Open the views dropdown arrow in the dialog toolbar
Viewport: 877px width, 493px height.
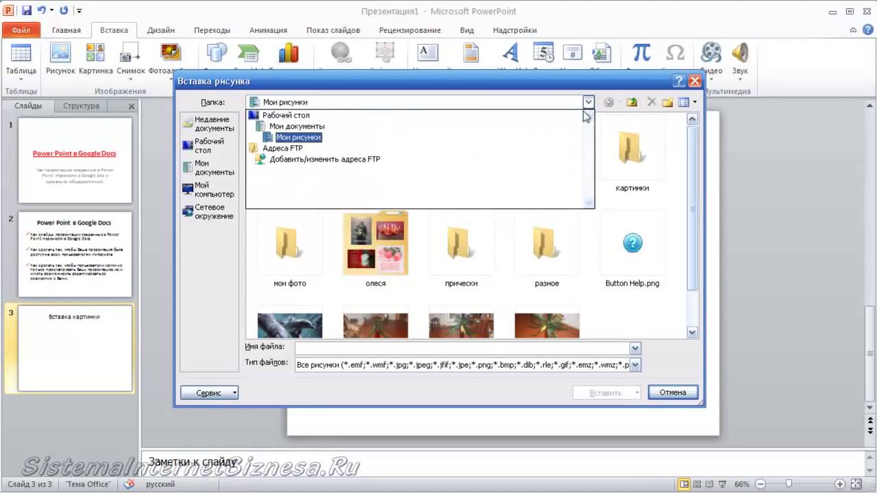(695, 102)
